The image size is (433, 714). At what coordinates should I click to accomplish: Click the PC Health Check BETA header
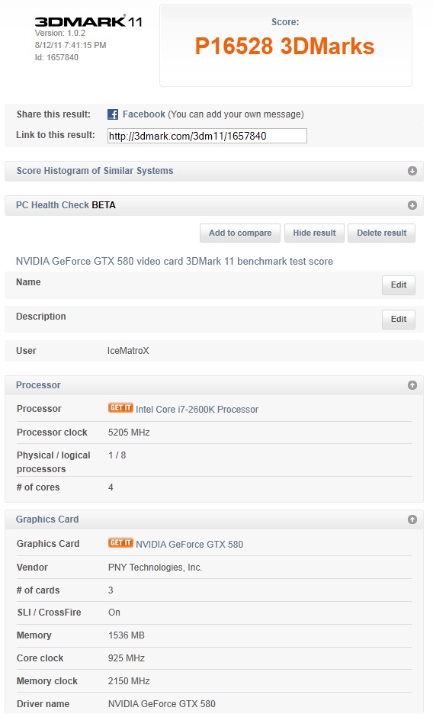213,205
